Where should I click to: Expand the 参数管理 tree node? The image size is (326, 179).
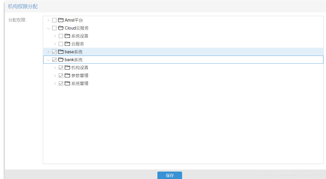pyautogui.click(x=55, y=75)
